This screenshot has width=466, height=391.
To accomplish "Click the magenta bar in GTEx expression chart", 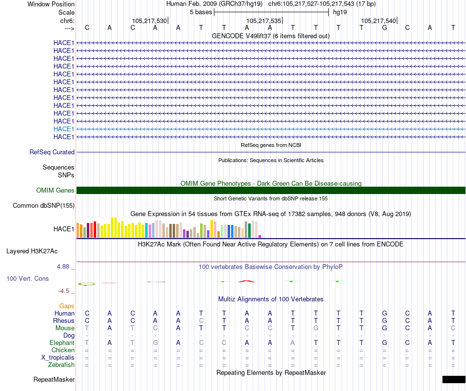I will (x=260, y=236).
